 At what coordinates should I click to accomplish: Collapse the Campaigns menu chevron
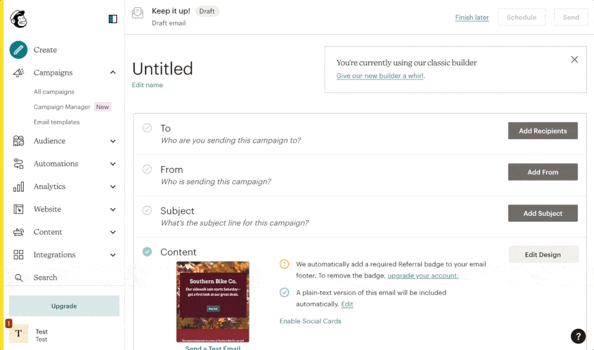(x=113, y=72)
